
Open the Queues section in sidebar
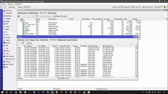coord(8,43)
